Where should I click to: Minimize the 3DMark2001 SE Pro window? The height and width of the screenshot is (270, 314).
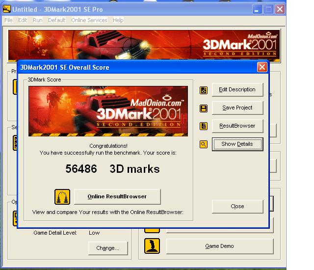(257, 9)
